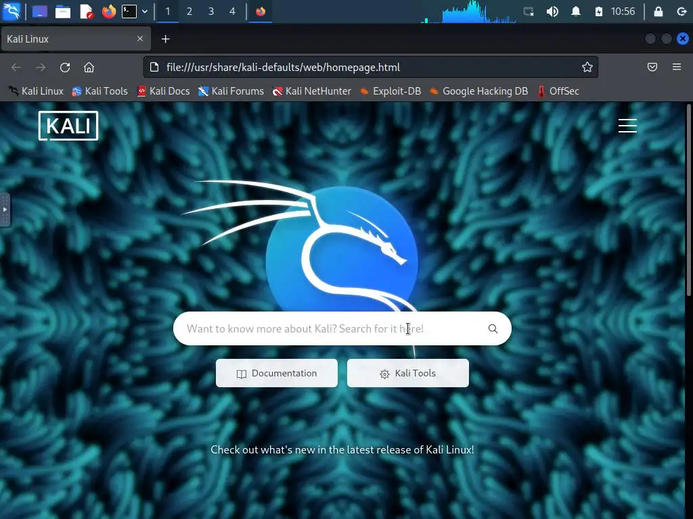693x519 pixels.
Task: Open the Kali Linux bookmark
Action: coord(37,91)
